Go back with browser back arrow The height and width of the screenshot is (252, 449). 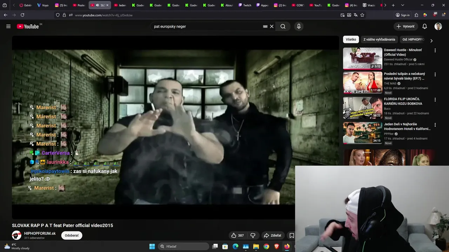pos(6,15)
